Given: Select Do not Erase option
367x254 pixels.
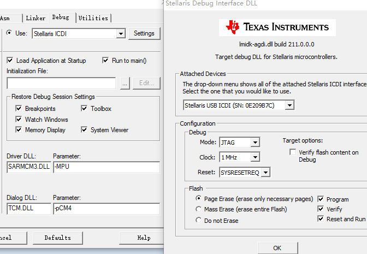Looking at the screenshot, I should tap(198, 220).
